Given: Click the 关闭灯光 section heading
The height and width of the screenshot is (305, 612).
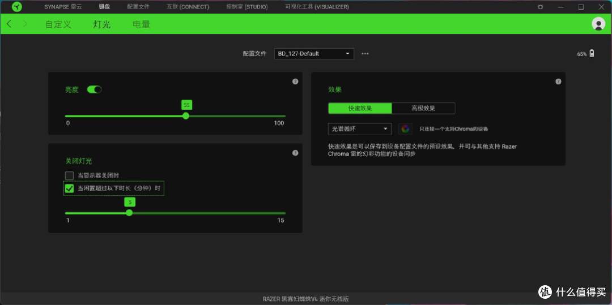Looking at the screenshot, I should click(79, 161).
